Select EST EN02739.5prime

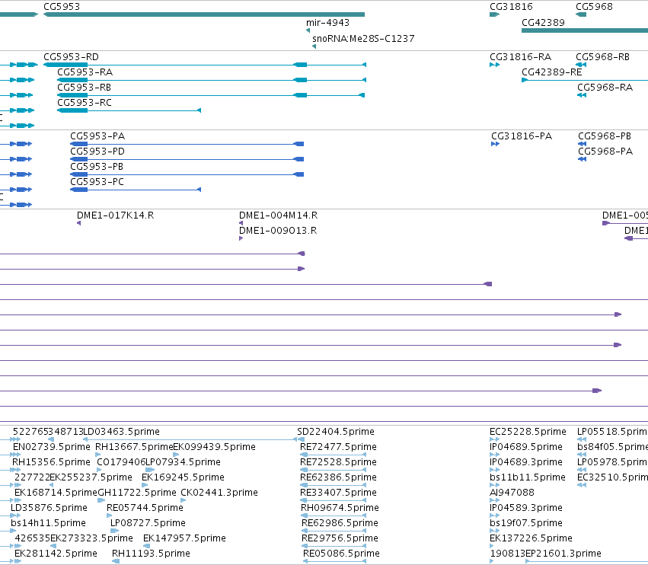tap(51, 447)
